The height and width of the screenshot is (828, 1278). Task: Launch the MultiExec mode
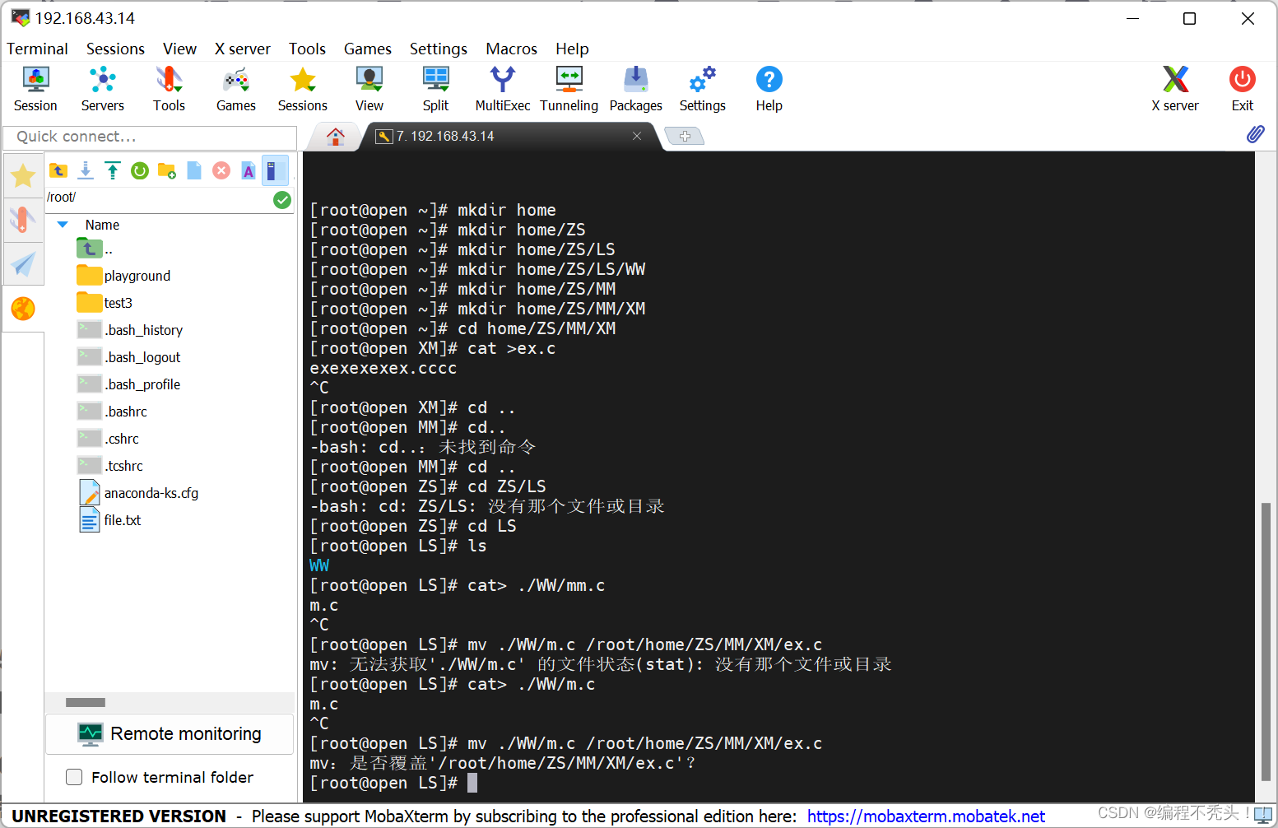click(502, 88)
